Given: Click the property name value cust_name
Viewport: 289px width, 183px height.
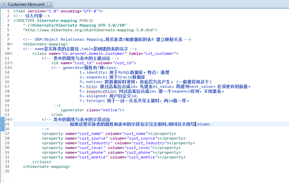Looking at the screenshot, I should 90,134.
